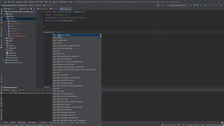Click Expand All icon in Project panel
The image size is (224, 126).
[x=24, y=9]
